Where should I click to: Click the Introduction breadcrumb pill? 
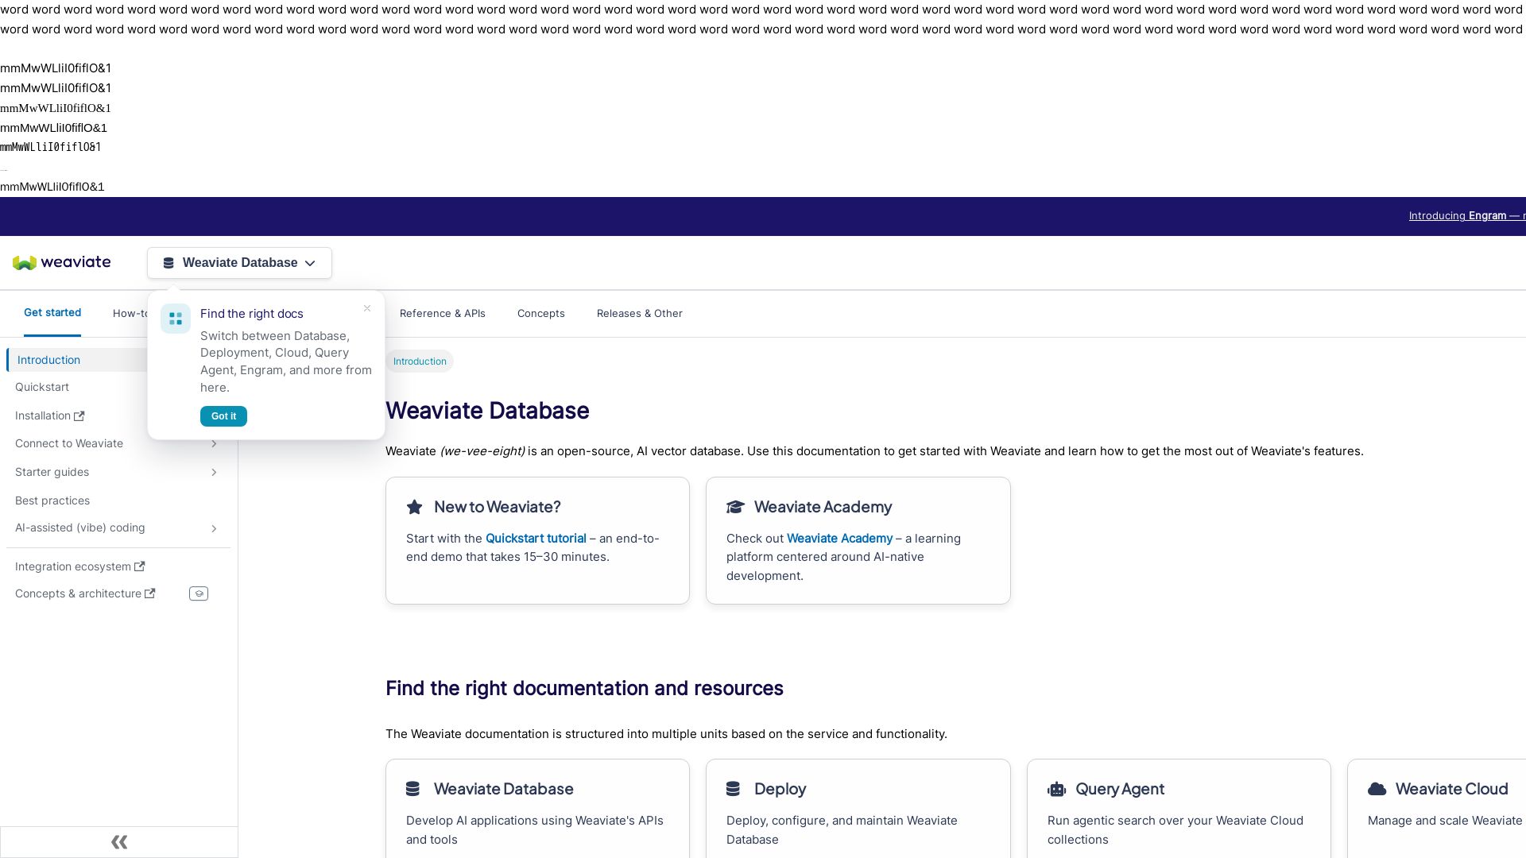tap(420, 361)
